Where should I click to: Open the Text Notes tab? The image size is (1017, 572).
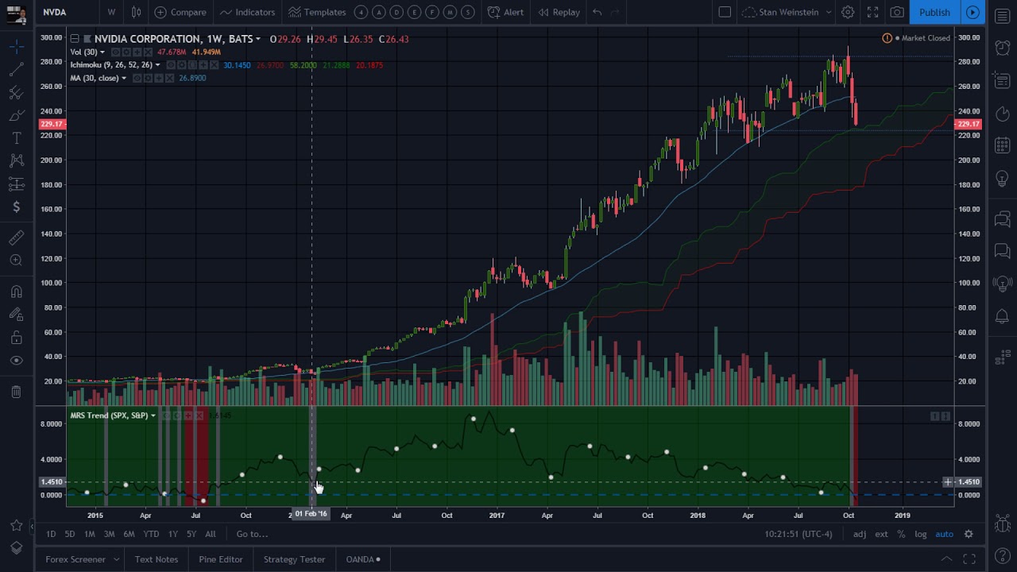click(157, 559)
